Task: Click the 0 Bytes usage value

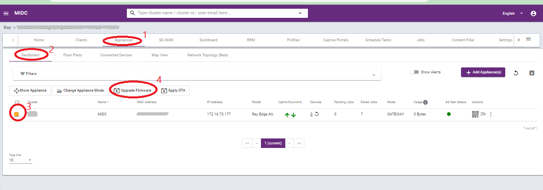Action: click(x=420, y=114)
